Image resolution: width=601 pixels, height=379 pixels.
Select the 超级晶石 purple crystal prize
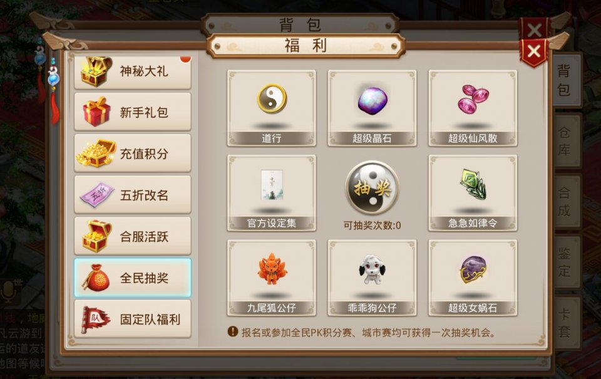(x=372, y=108)
